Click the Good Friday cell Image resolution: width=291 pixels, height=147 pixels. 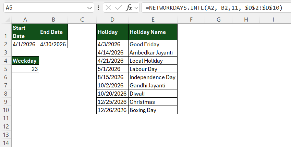pyautogui.click(x=153, y=44)
